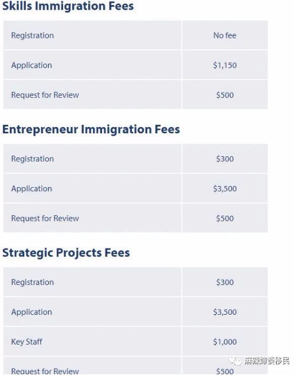Select the Entrepreneur Immigration Fees heading
Screen dimensions: 294x380
point(91,129)
